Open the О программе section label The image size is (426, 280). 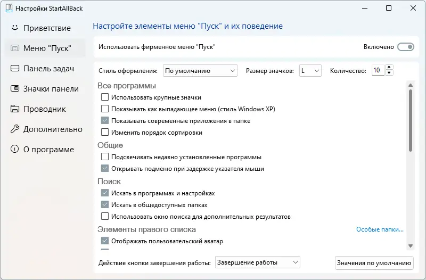point(48,149)
